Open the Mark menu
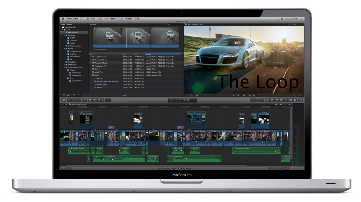 (100, 19)
